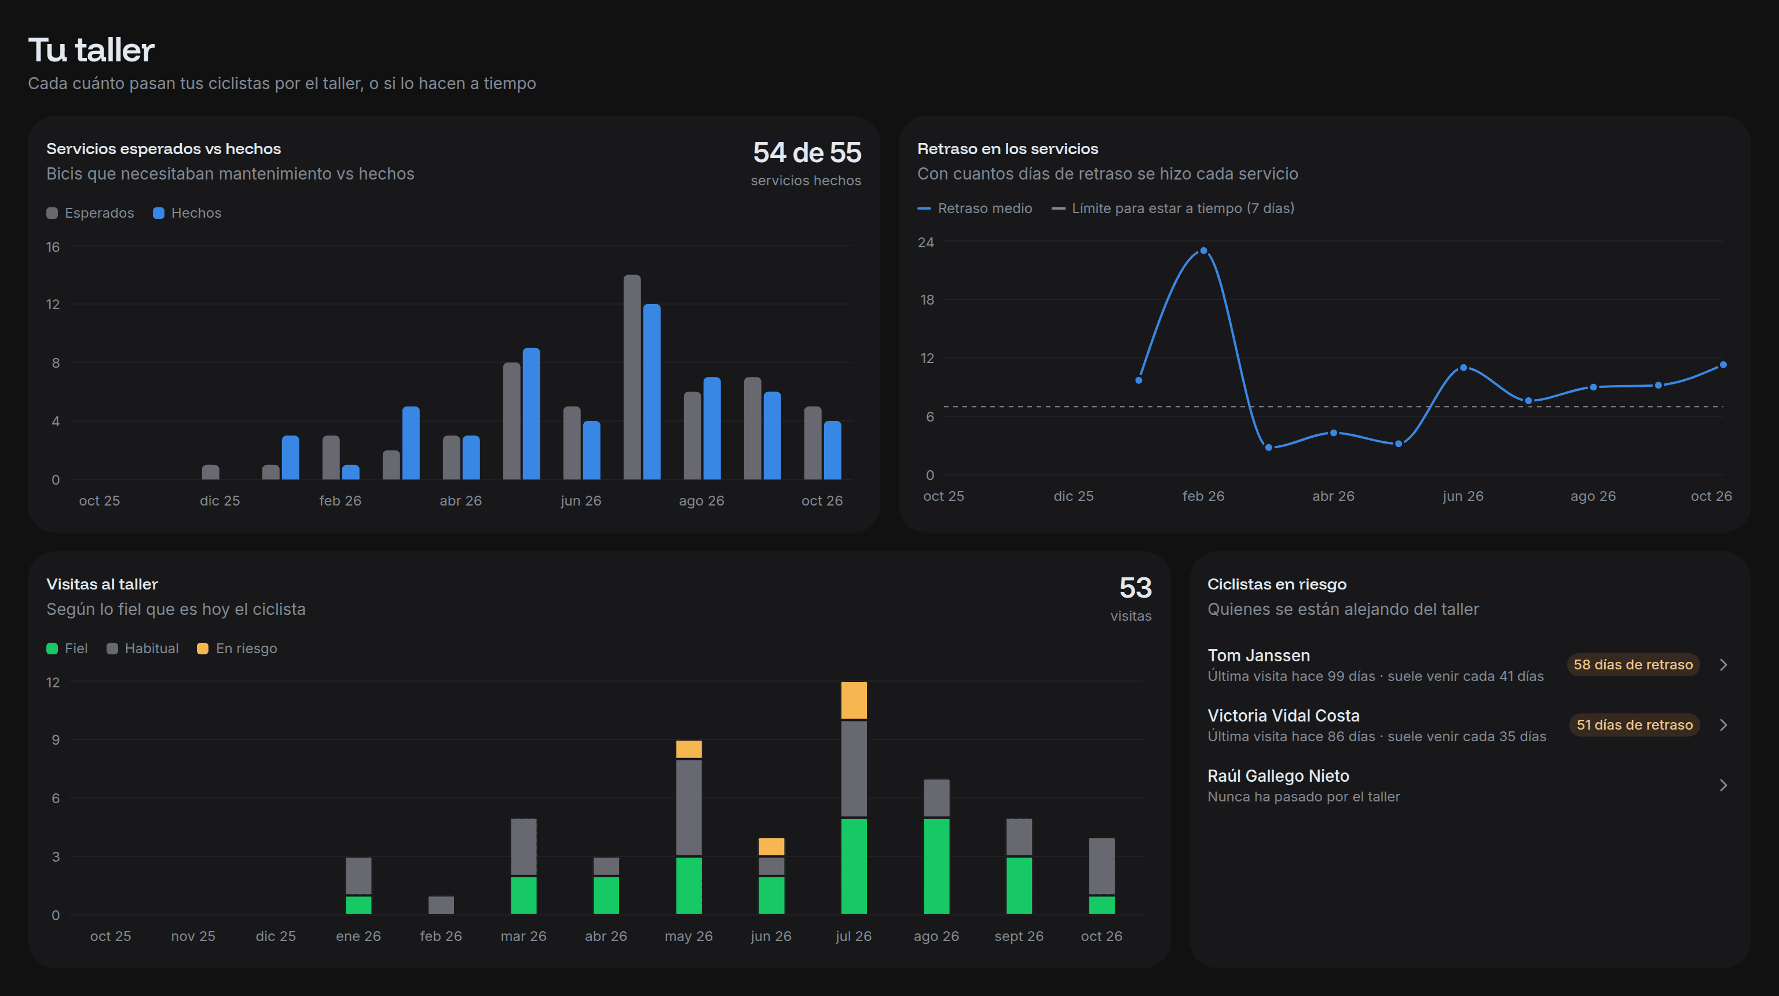Toggle the Fiel legend series
Image resolution: width=1779 pixels, height=996 pixels.
pos(67,649)
